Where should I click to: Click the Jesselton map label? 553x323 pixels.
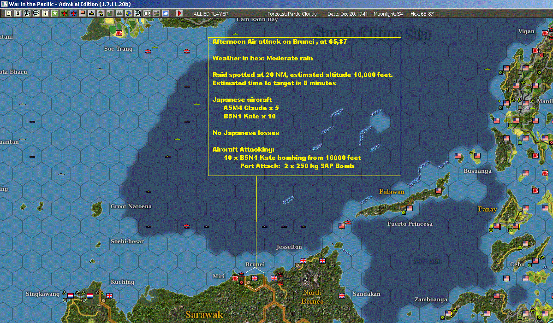pyautogui.click(x=289, y=247)
